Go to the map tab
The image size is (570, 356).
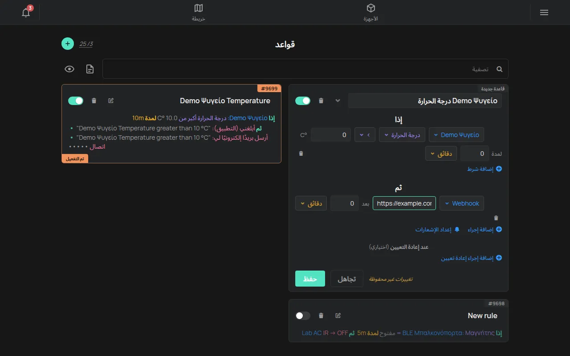[x=199, y=12]
